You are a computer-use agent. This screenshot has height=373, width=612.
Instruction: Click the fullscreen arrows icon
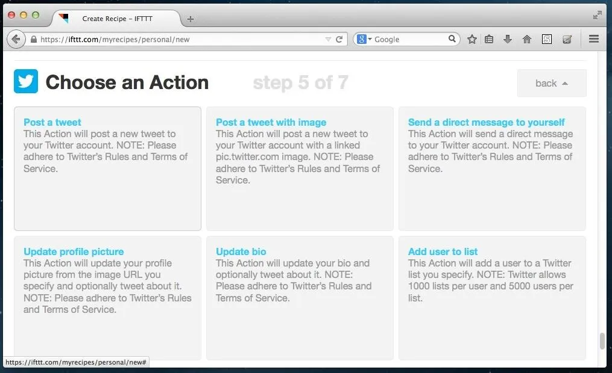click(597, 15)
